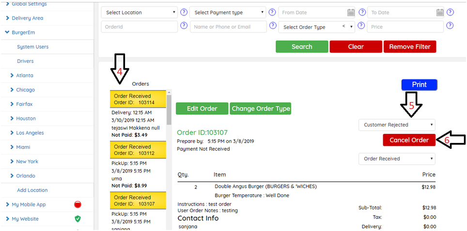This screenshot has height=231, width=467.
Task: Click help icon beside Select Payment type
Action: 273,12
